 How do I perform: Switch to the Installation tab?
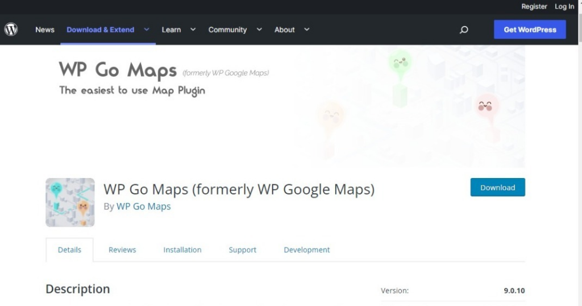coord(182,250)
